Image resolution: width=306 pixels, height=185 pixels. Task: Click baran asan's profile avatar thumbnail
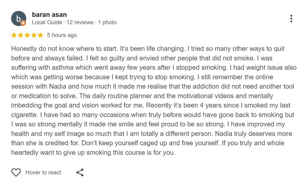tap(19, 18)
